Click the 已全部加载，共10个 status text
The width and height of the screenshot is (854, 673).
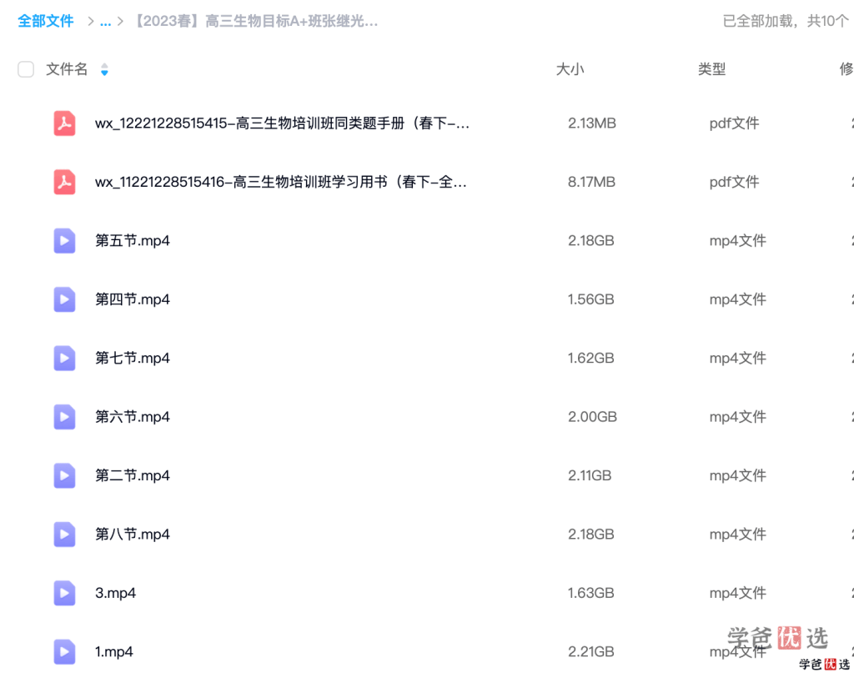tap(786, 21)
